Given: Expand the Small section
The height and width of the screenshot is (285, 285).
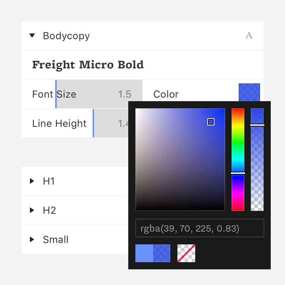Looking at the screenshot, I should pyautogui.click(x=32, y=239).
